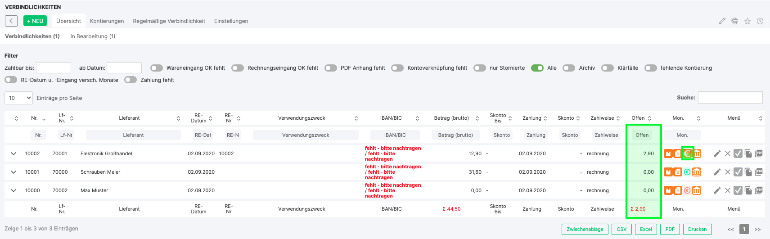The width and height of the screenshot is (770, 239).
Task: Edit the Max Muster entry with pencil icon
Action: click(717, 190)
